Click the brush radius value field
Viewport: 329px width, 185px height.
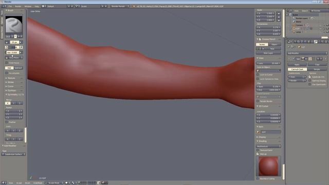14,42
